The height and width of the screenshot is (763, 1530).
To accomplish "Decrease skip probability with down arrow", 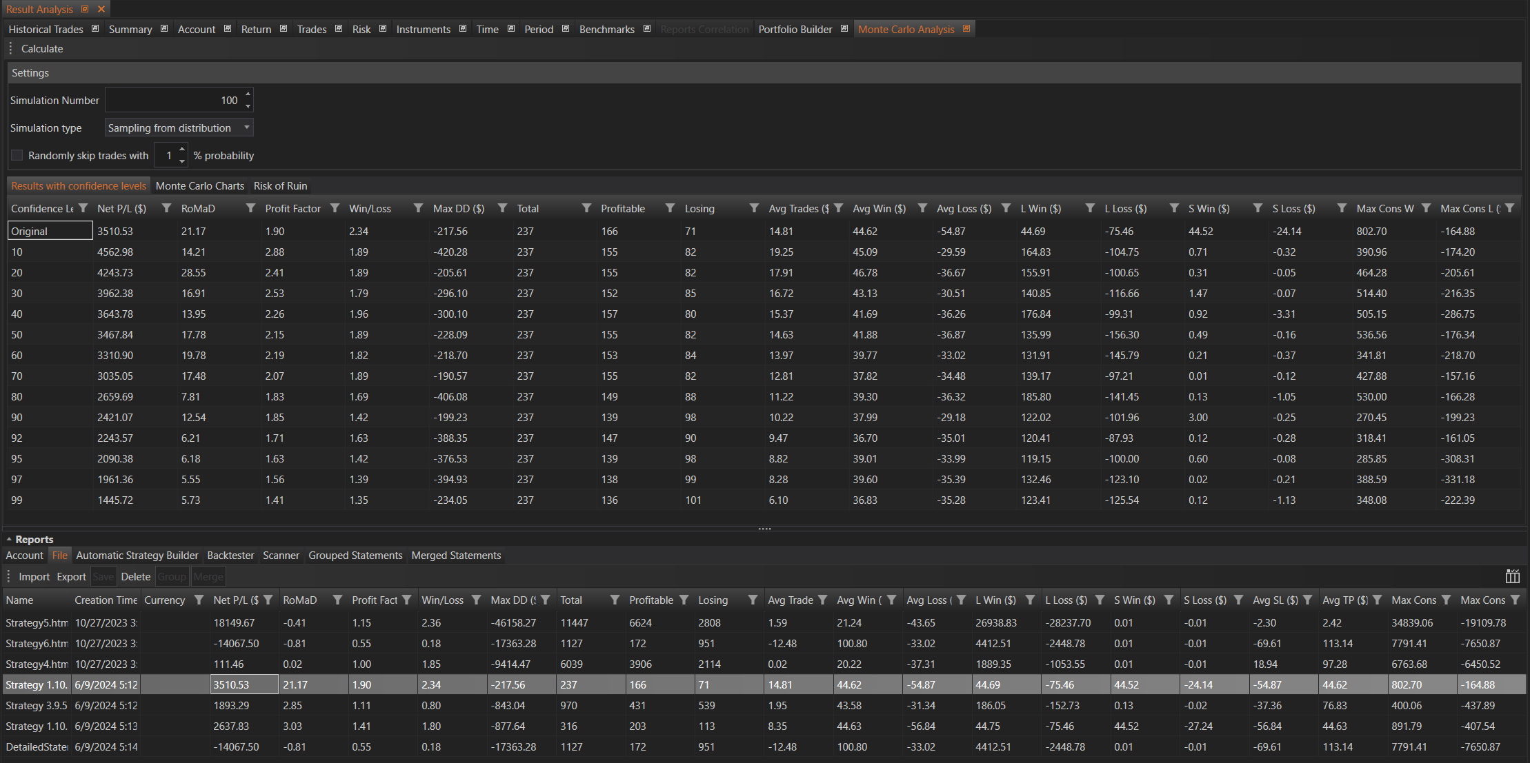I will click(x=182, y=161).
